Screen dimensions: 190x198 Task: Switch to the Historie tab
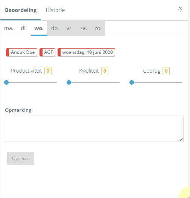tap(55, 10)
